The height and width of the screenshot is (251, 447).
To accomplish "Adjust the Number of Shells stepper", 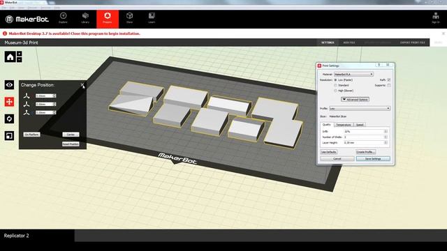I will [x=386, y=137].
